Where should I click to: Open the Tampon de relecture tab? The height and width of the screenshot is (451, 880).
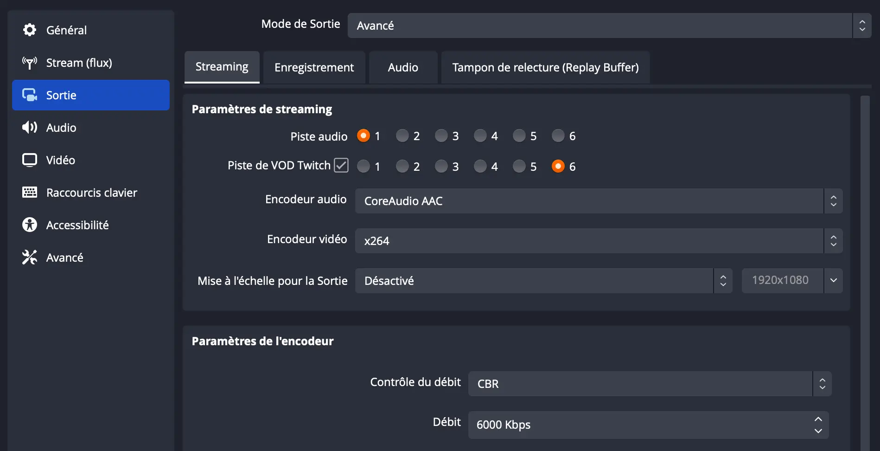click(545, 67)
